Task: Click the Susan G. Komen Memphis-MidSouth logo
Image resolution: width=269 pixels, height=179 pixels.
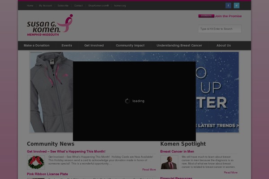Action: tap(50, 25)
